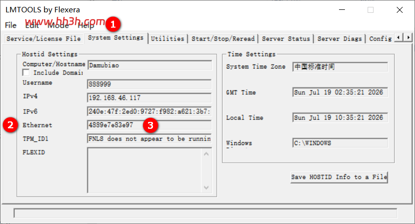
Task: Minimize the LMTOOLS window
Action: pyautogui.click(x=342, y=10)
